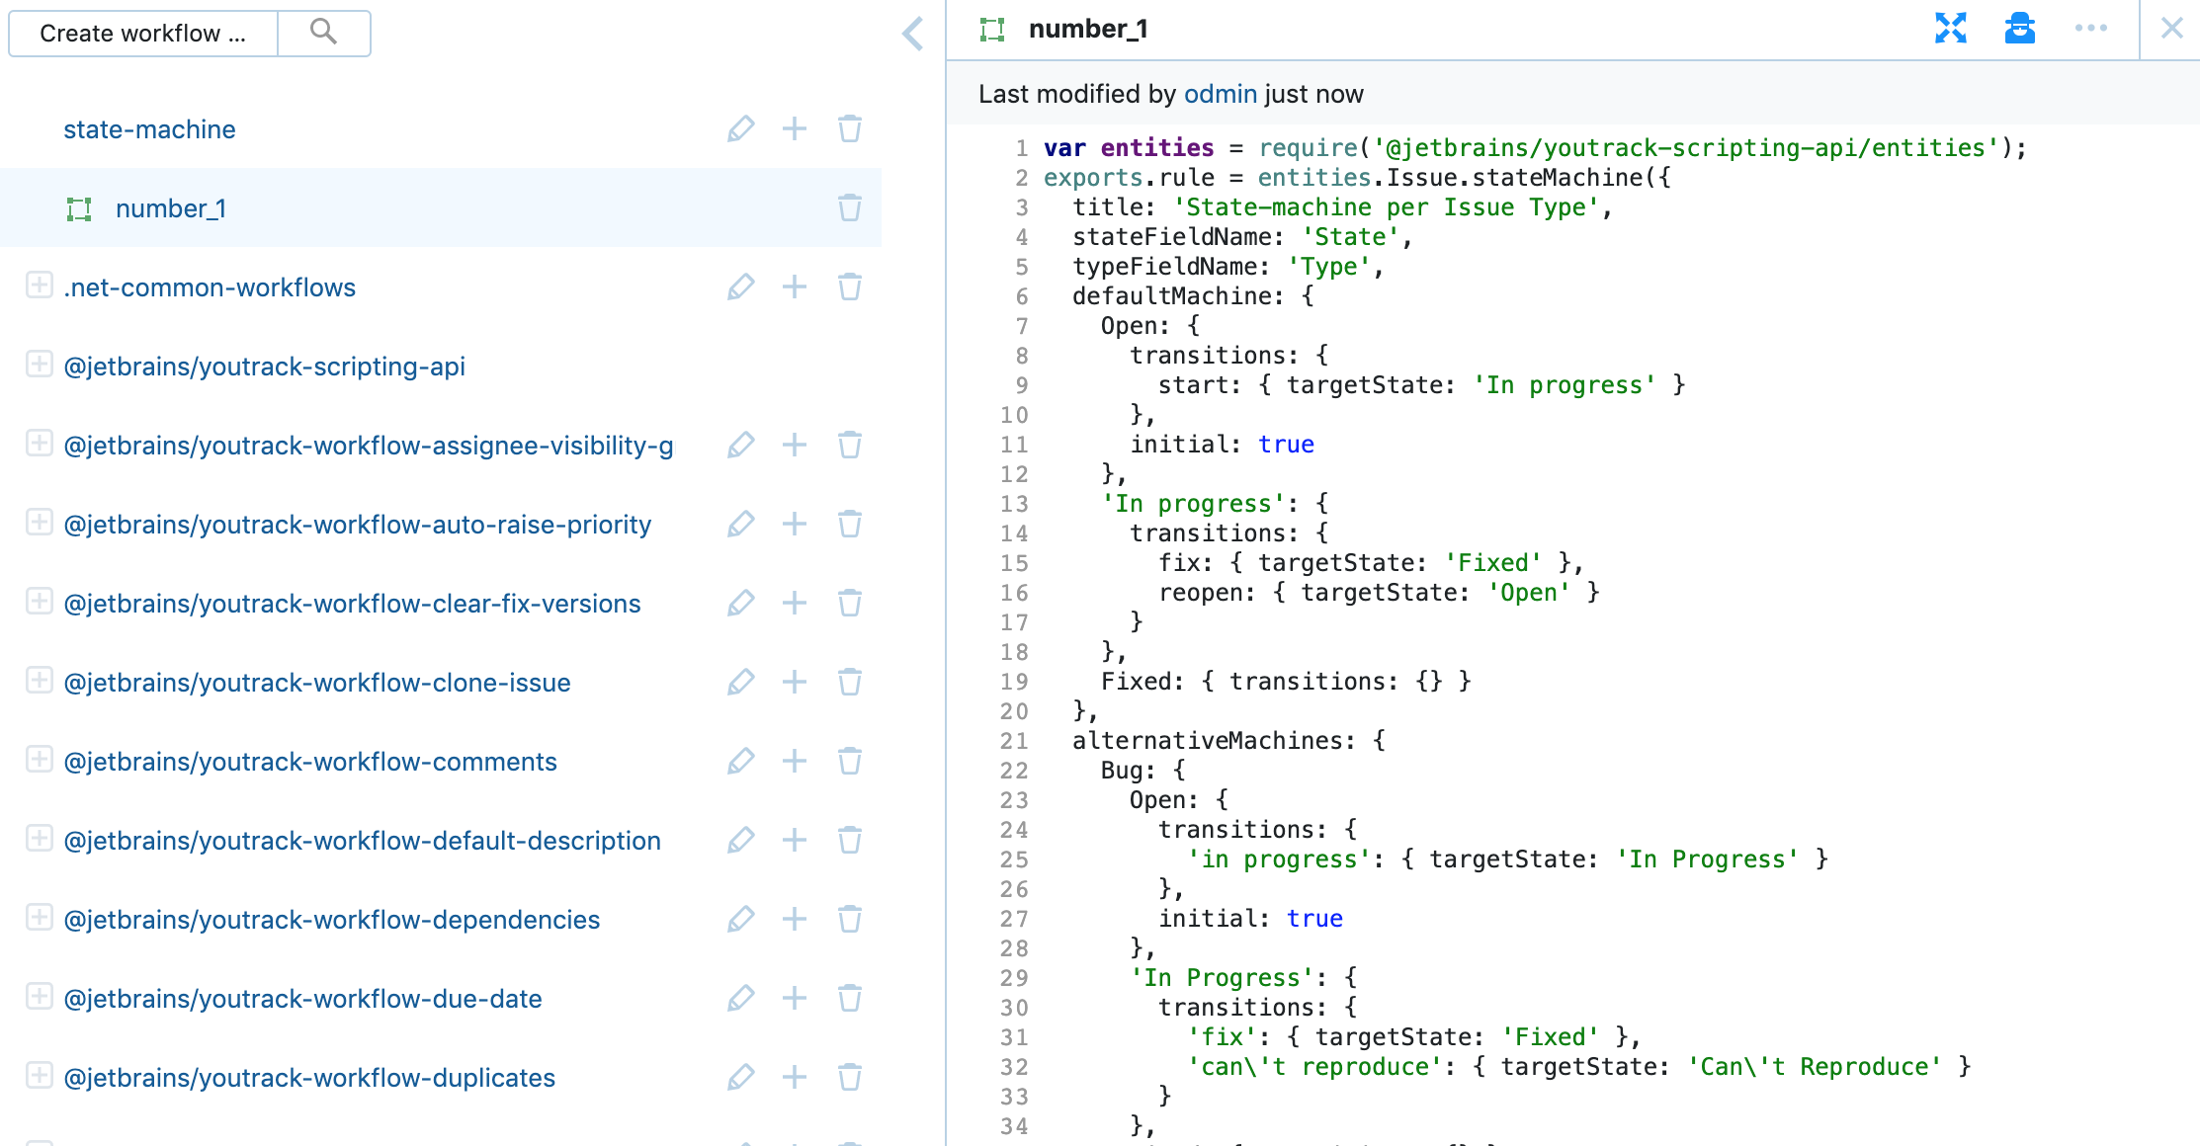Expand youtrack-workflow-clone-issue node
The height and width of the screenshot is (1146, 2200).
click(x=39, y=682)
